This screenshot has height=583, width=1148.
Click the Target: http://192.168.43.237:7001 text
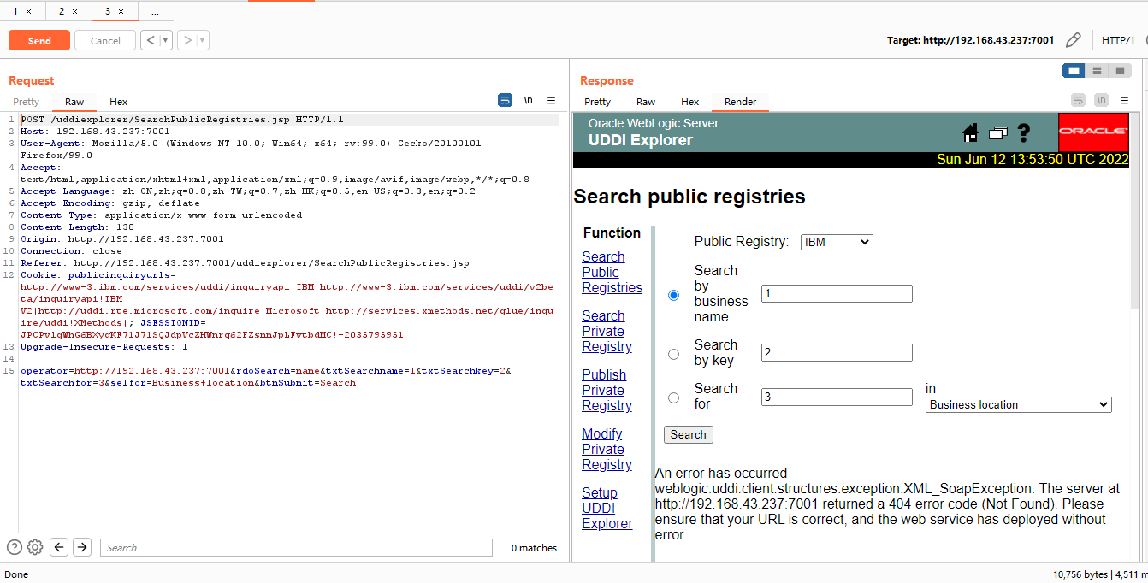970,40
